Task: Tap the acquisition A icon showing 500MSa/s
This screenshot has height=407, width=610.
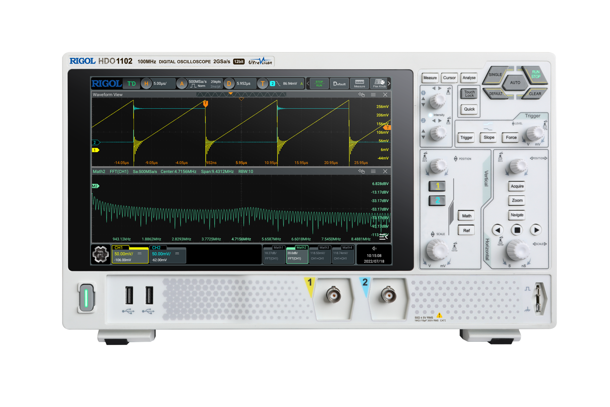Action: [182, 83]
